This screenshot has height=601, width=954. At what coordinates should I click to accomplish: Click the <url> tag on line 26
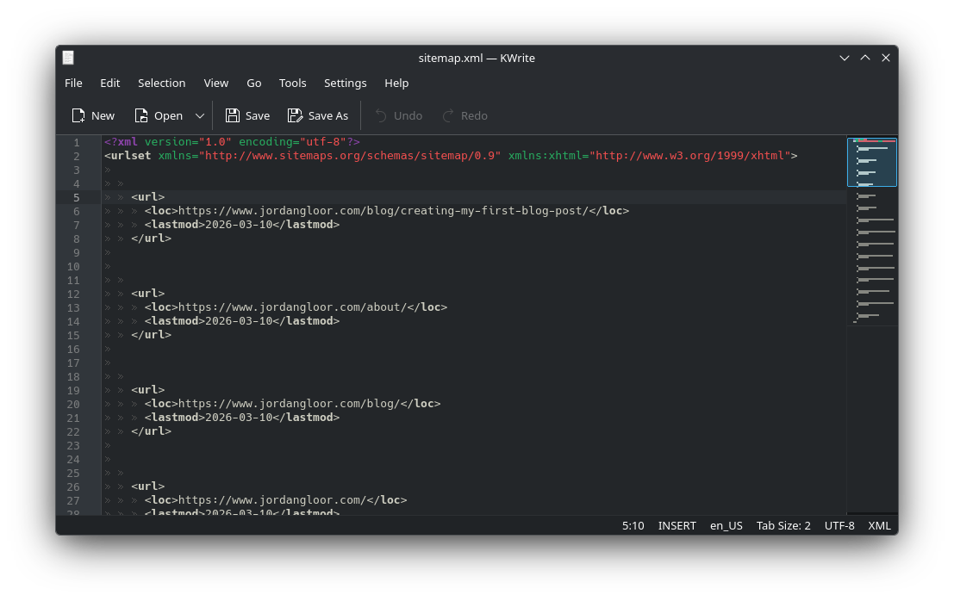pos(148,486)
